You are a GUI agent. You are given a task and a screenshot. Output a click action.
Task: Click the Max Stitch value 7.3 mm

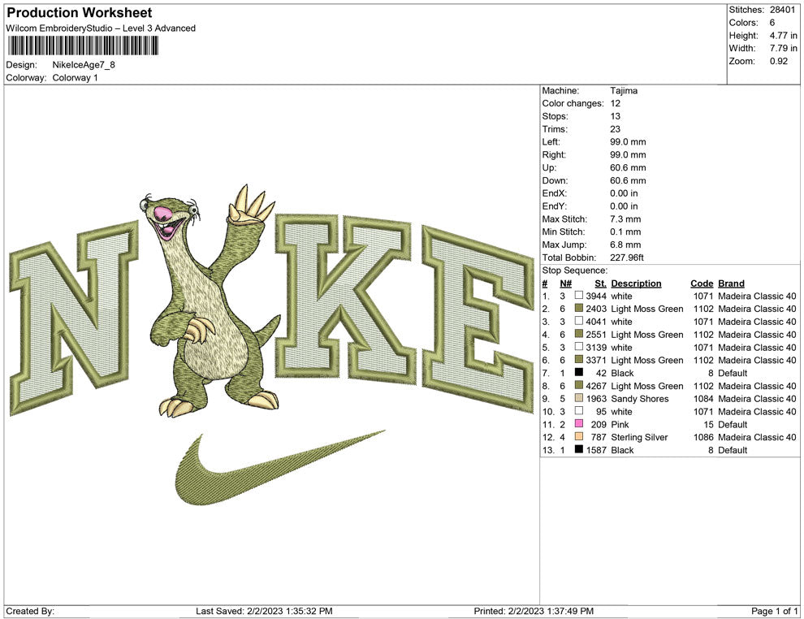[625, 219]
